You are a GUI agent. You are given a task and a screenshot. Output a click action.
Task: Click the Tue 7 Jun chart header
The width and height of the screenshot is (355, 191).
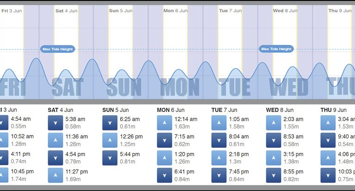[x=230, y=10]
